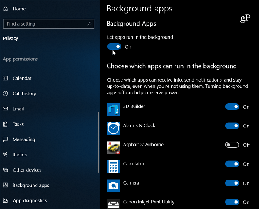Click the Camera app icon
259x209 pixels.
click(113, 186)
